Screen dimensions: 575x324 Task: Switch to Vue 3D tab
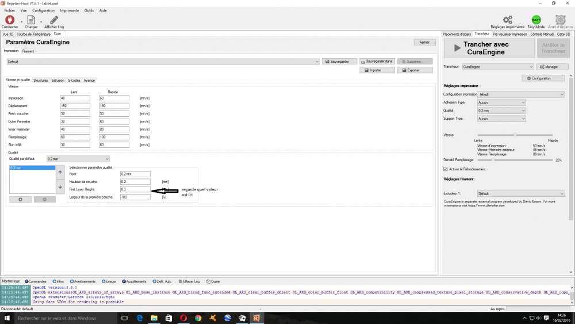(x=7, y=34)
